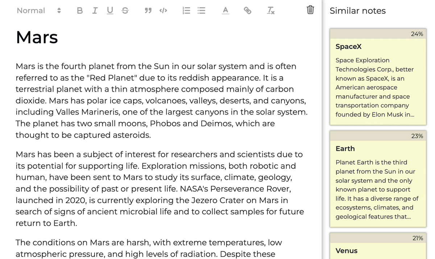Open the Earth similar note
The height and width of the screenshot is (259, 435).
378,179
